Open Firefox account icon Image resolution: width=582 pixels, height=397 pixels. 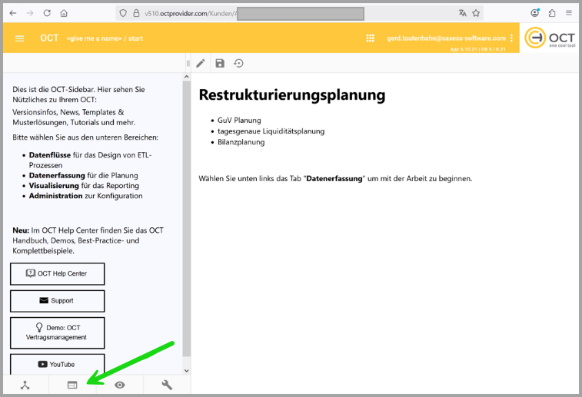point(535,13)
